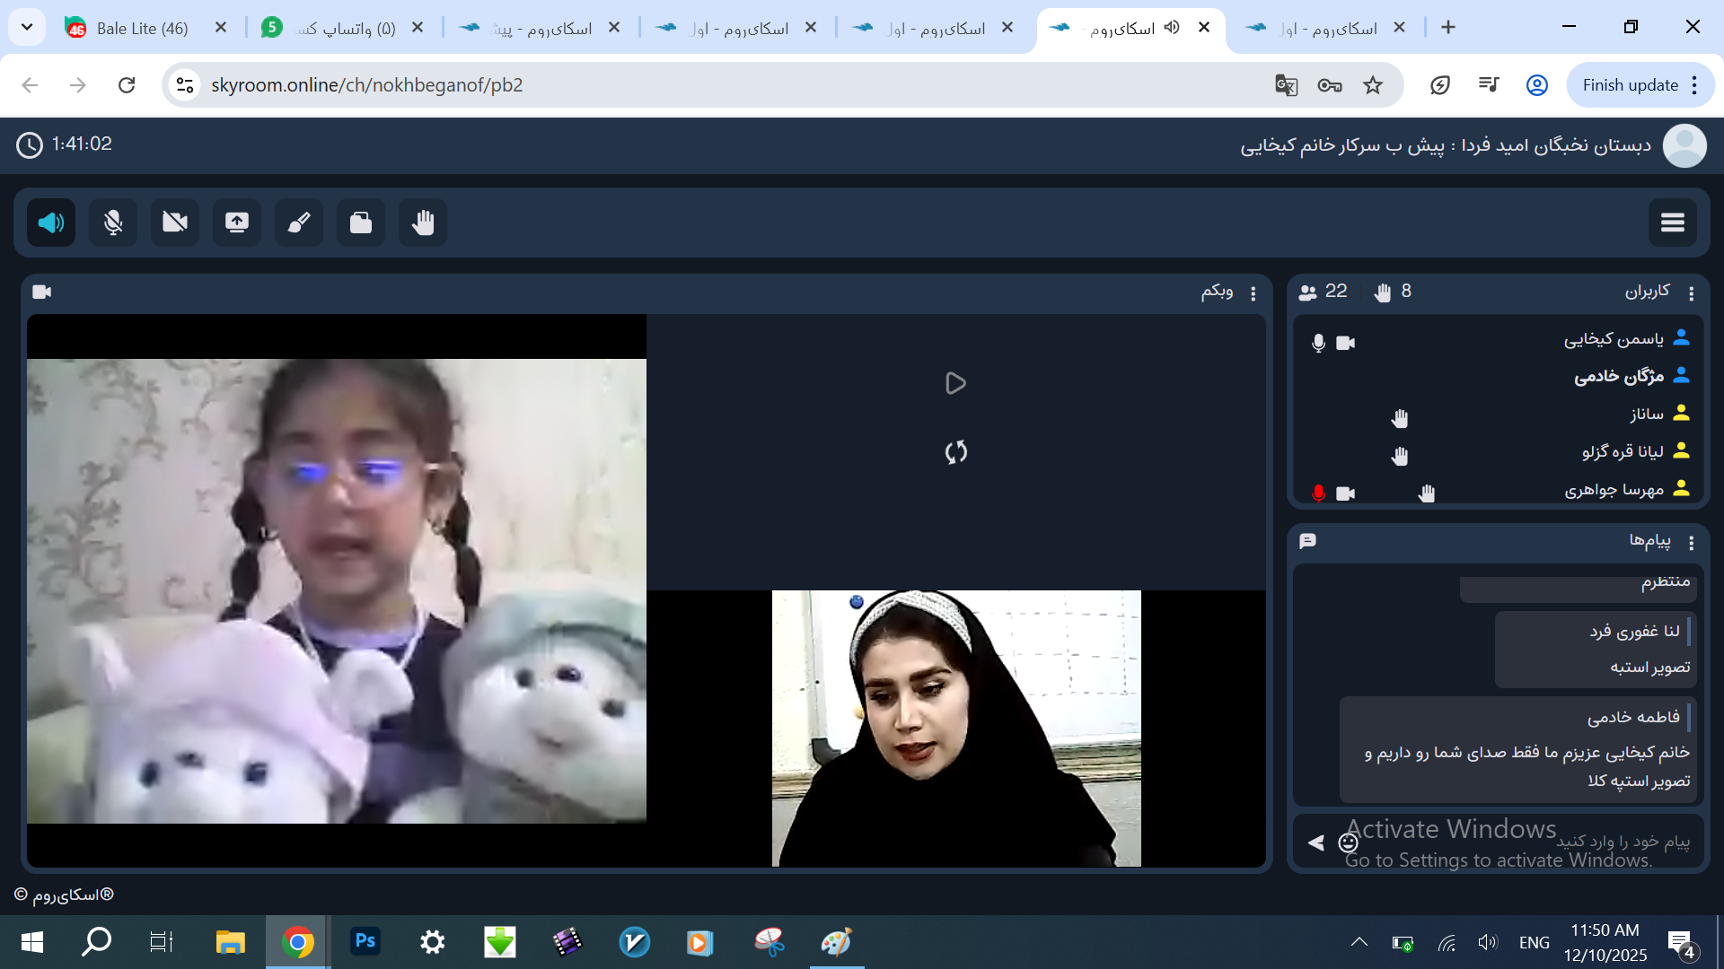Enable the webcam from the toolbar

tap(175, 223)
